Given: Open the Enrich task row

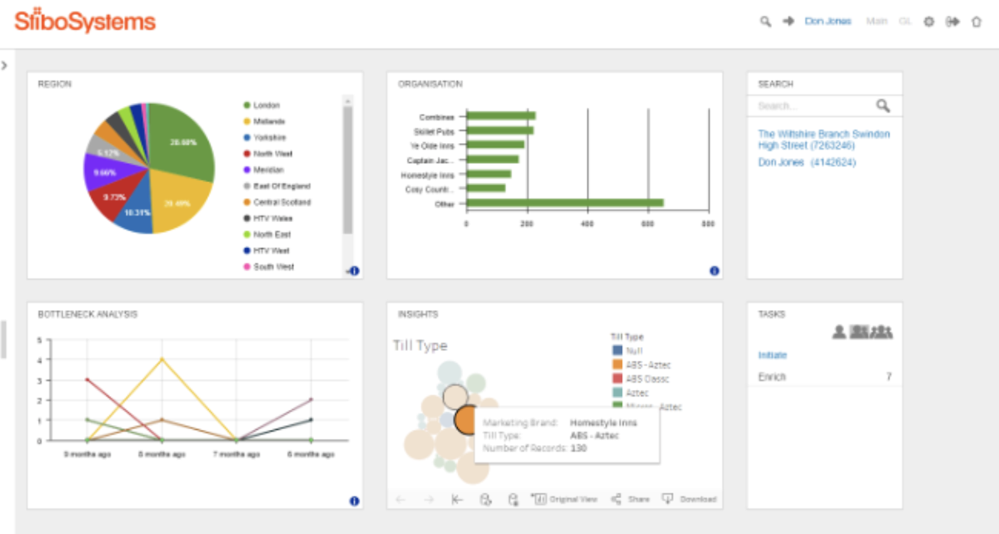Looking at the screenshot, I should 824,377.
